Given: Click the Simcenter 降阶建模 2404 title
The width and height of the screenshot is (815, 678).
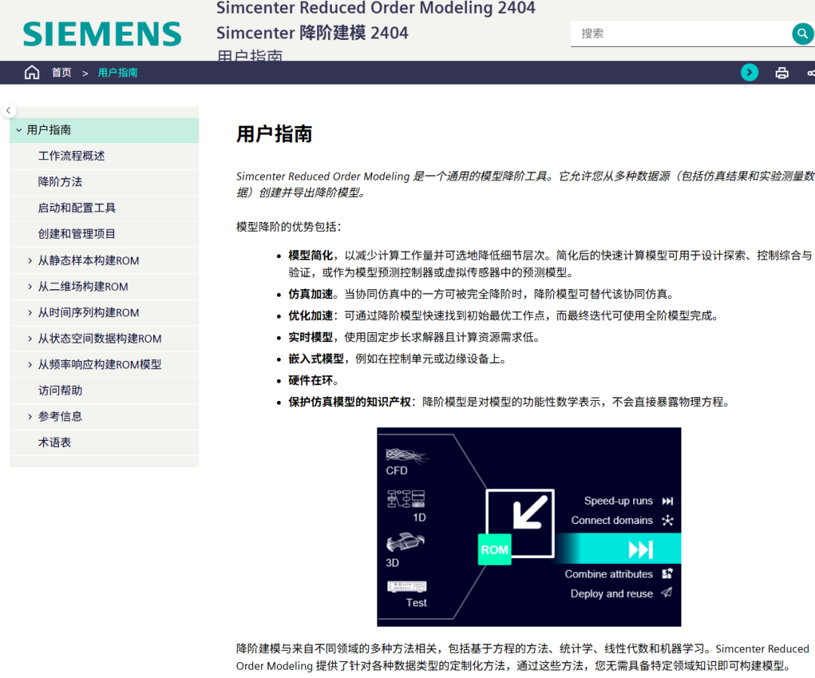Looking at the screenshot, I should pyautogui.click(x=312, y=32).
